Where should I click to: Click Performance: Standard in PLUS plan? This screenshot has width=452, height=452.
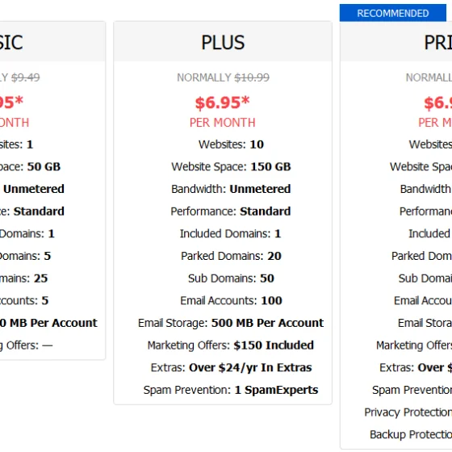coord(231,211)
